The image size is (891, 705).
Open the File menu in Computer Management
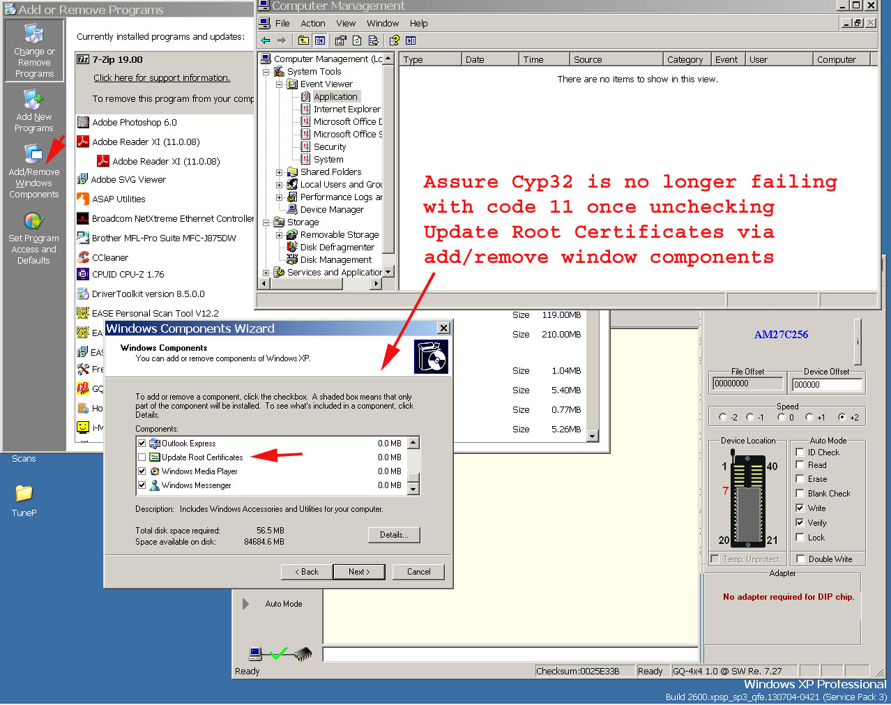(282, 23)
